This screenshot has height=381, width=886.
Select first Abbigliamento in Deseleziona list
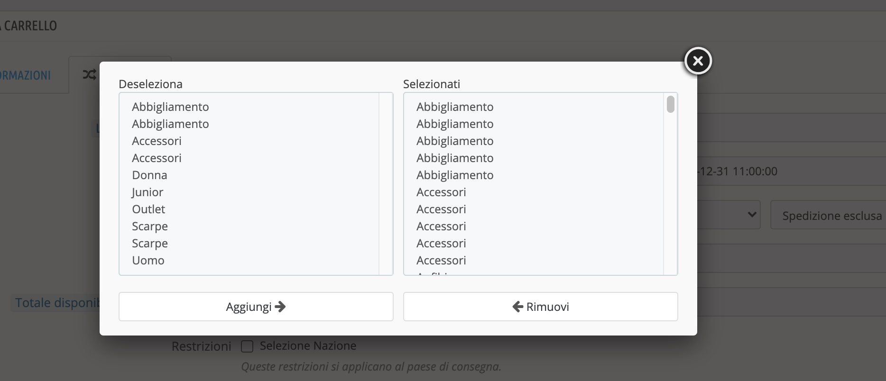coord(170,107)
